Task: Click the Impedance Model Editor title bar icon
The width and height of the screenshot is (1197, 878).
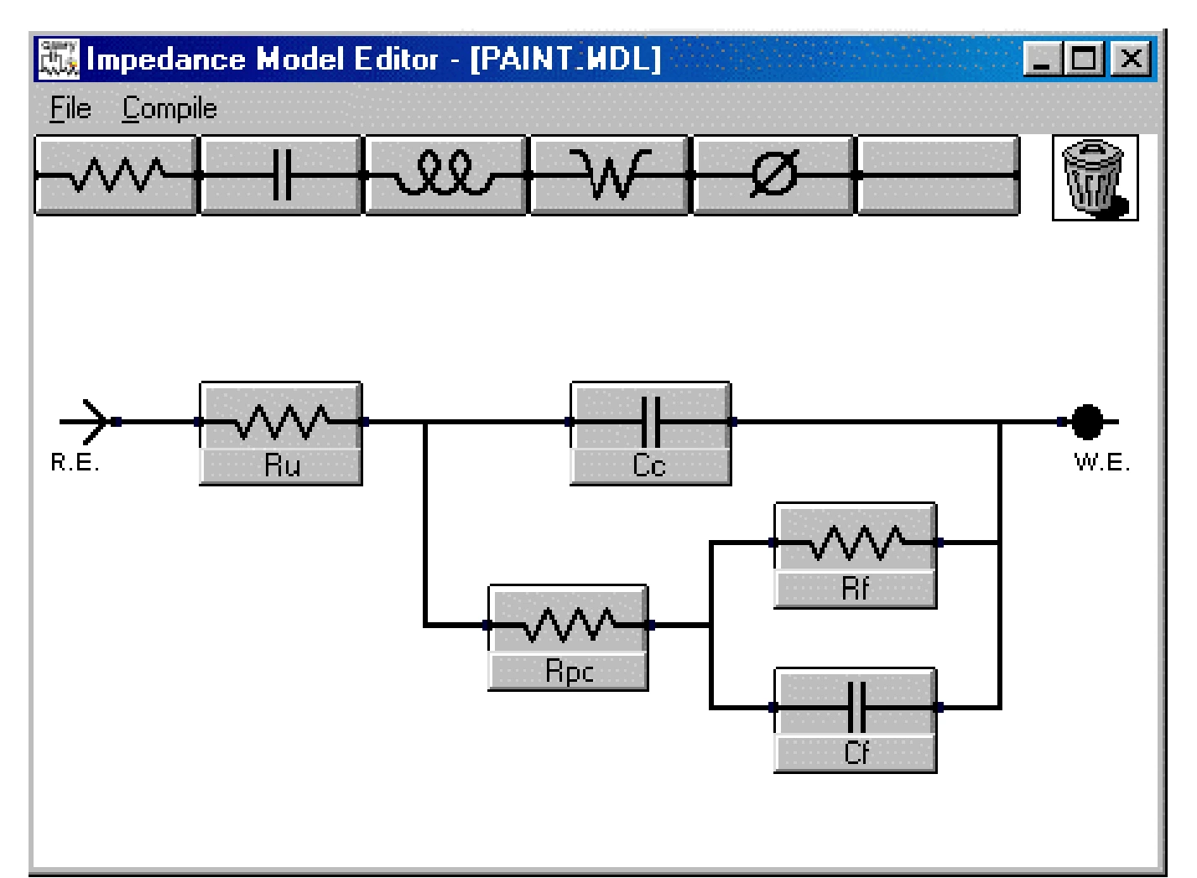Action: (60, 59)
